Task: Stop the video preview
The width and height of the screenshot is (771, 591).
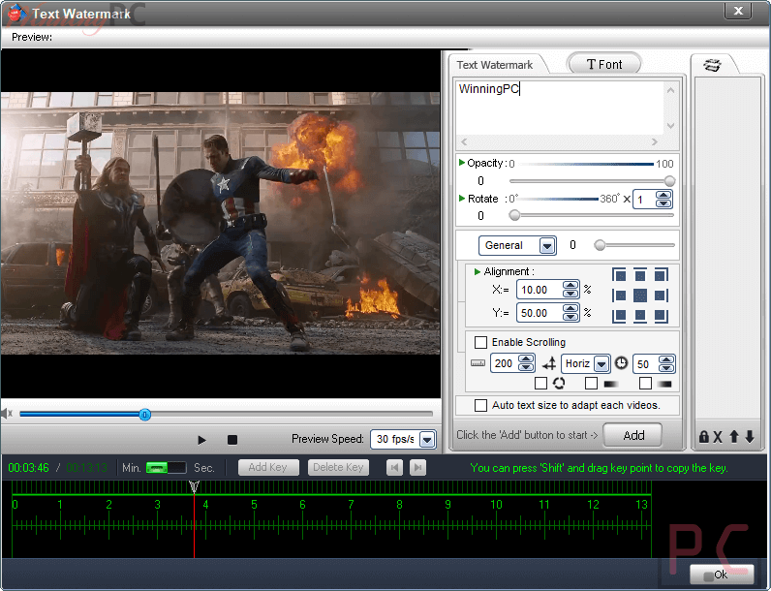Action: pyautogui.click(x=232, y=440)
